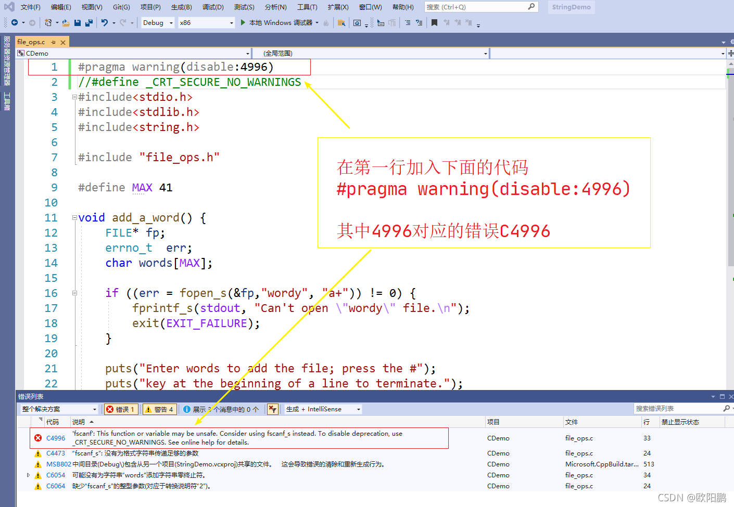734x507 pixels.
Task: Click the Decrease Indent toolbar icon
Action: (381, 22)
